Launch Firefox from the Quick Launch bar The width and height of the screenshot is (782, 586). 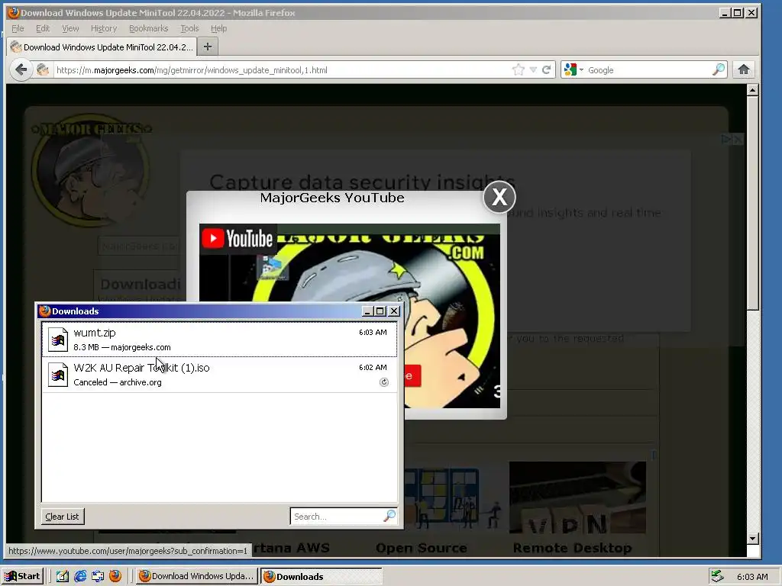point(115,576)
